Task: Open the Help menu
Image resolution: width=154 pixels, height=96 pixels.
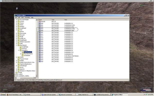Action: point(32,17)
